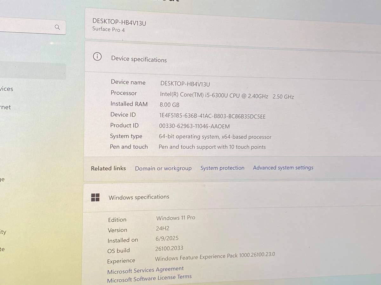The image size is (381, 285).
Task: Open Microsoft Software License Terms
Action: point(149,278)
